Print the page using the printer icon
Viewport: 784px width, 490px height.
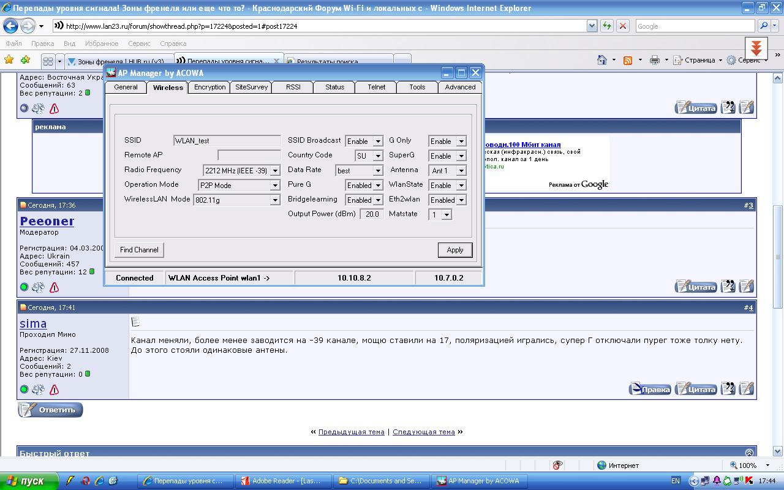654,60
